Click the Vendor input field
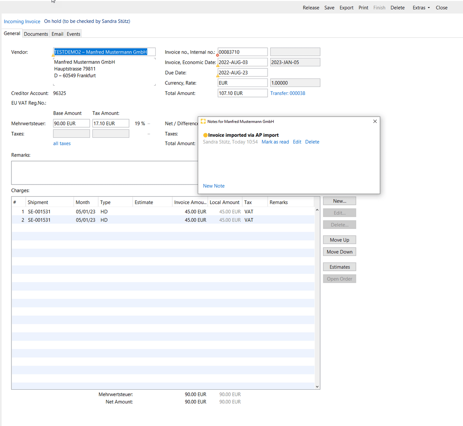463x426 pixels. pos(104,52)
